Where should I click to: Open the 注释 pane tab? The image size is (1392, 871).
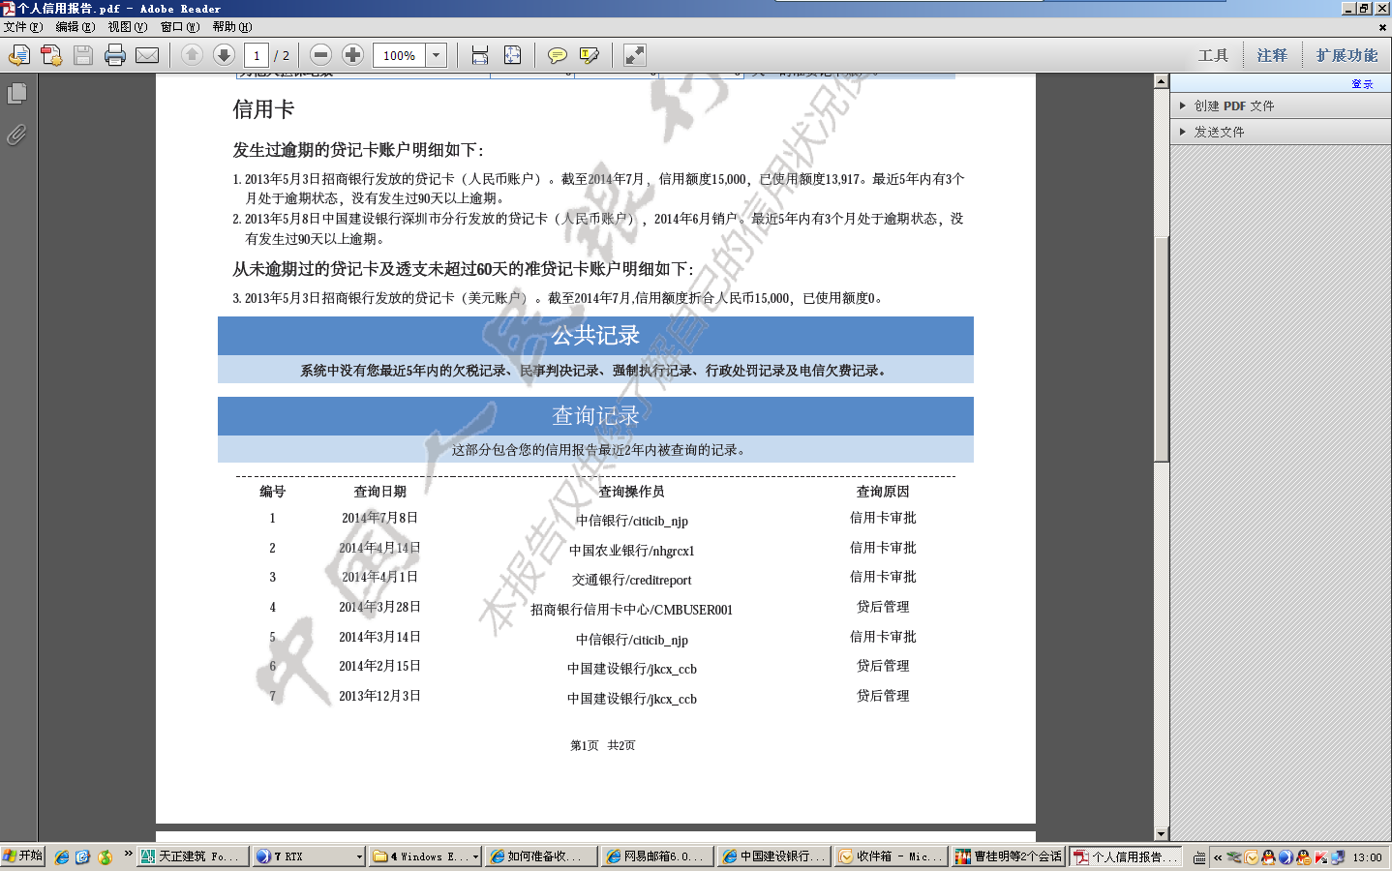point(1272,55)
